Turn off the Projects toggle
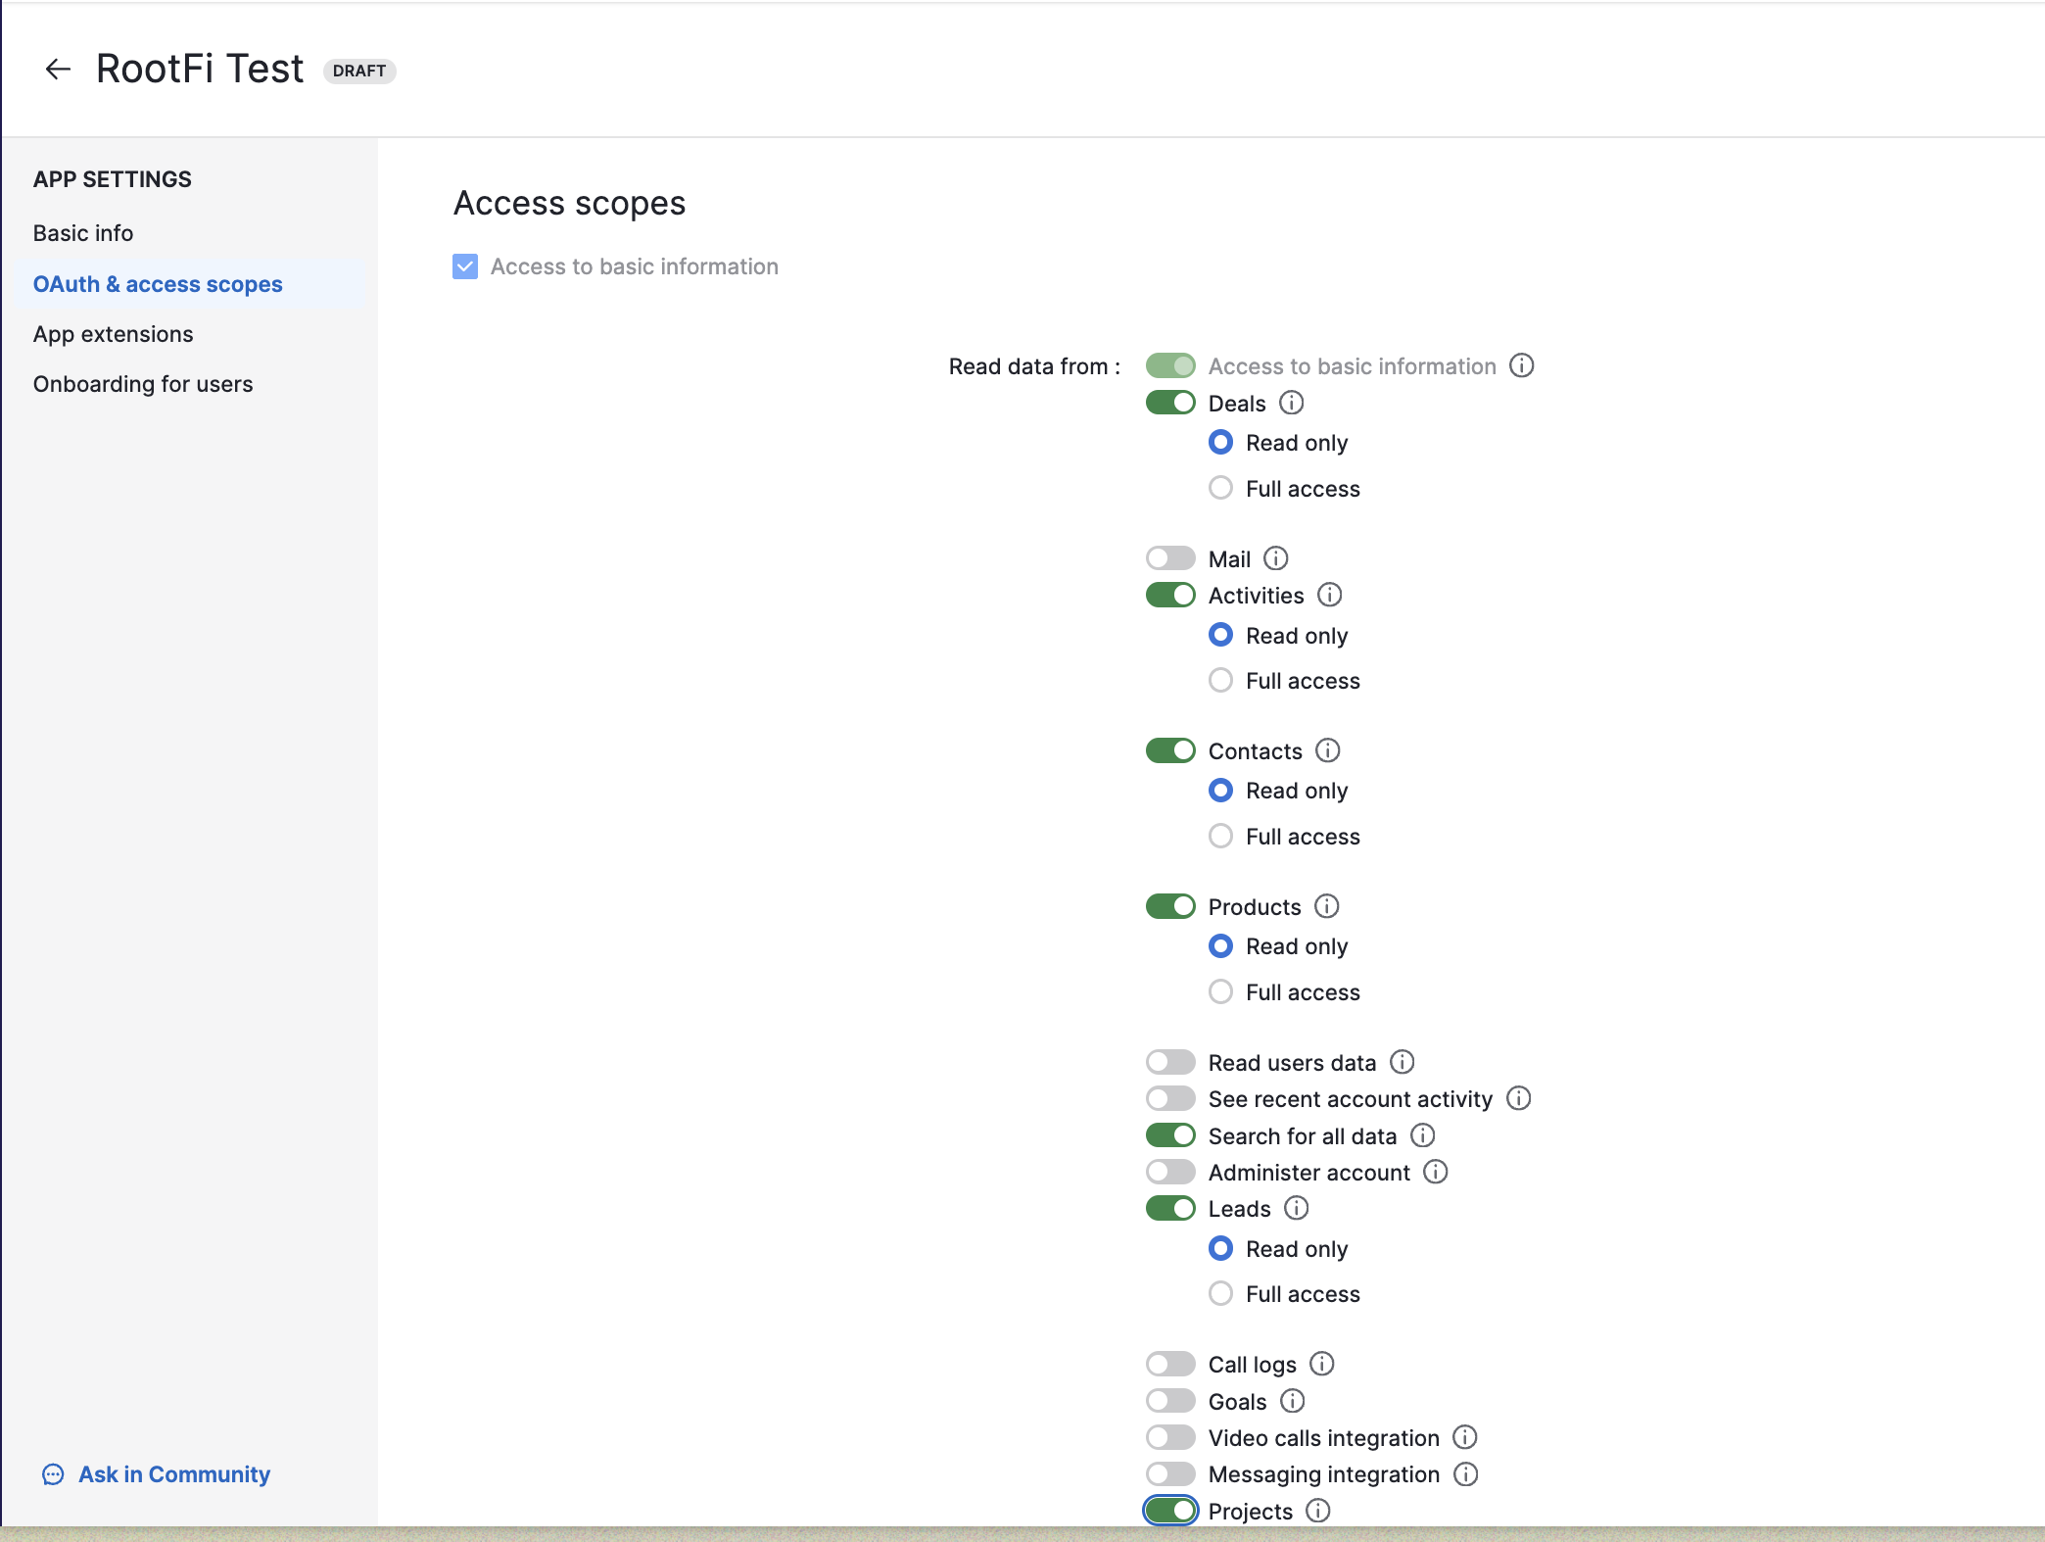The width and height of the screenshot is (2045, 1542). (x=1170, y=1511)
